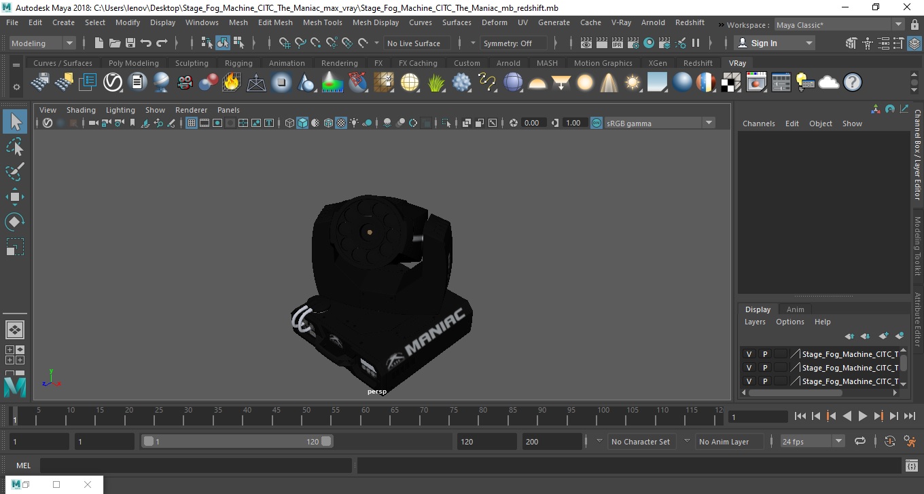Click the V-Ray cloud icon
Image resolution: width=924 pixels, height=494 pixels.
click(x=828, y=83)
